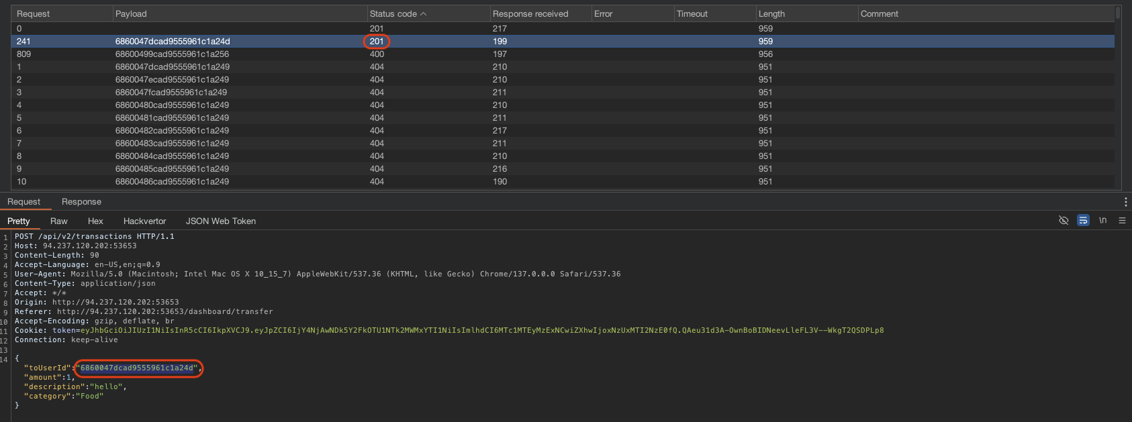Screen dimensions: 1132x422
Task: Click the Content-Type: application/json header
Action: coord(85,283)
